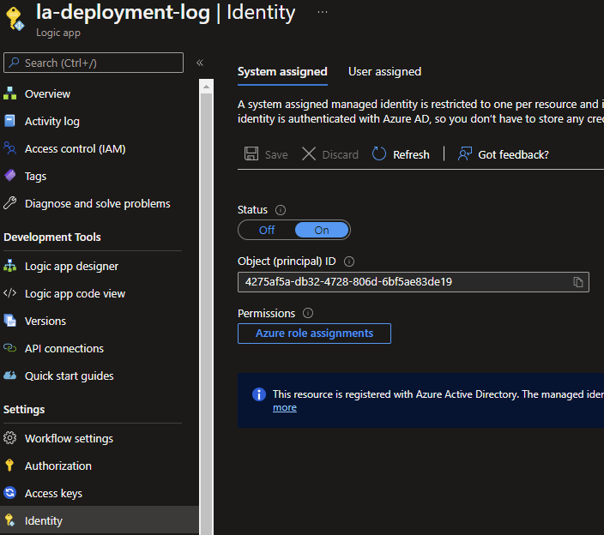Screen dimensions: 604x535
Task: Click the Save floppy disk icon
Action: (x=251, y=153)
